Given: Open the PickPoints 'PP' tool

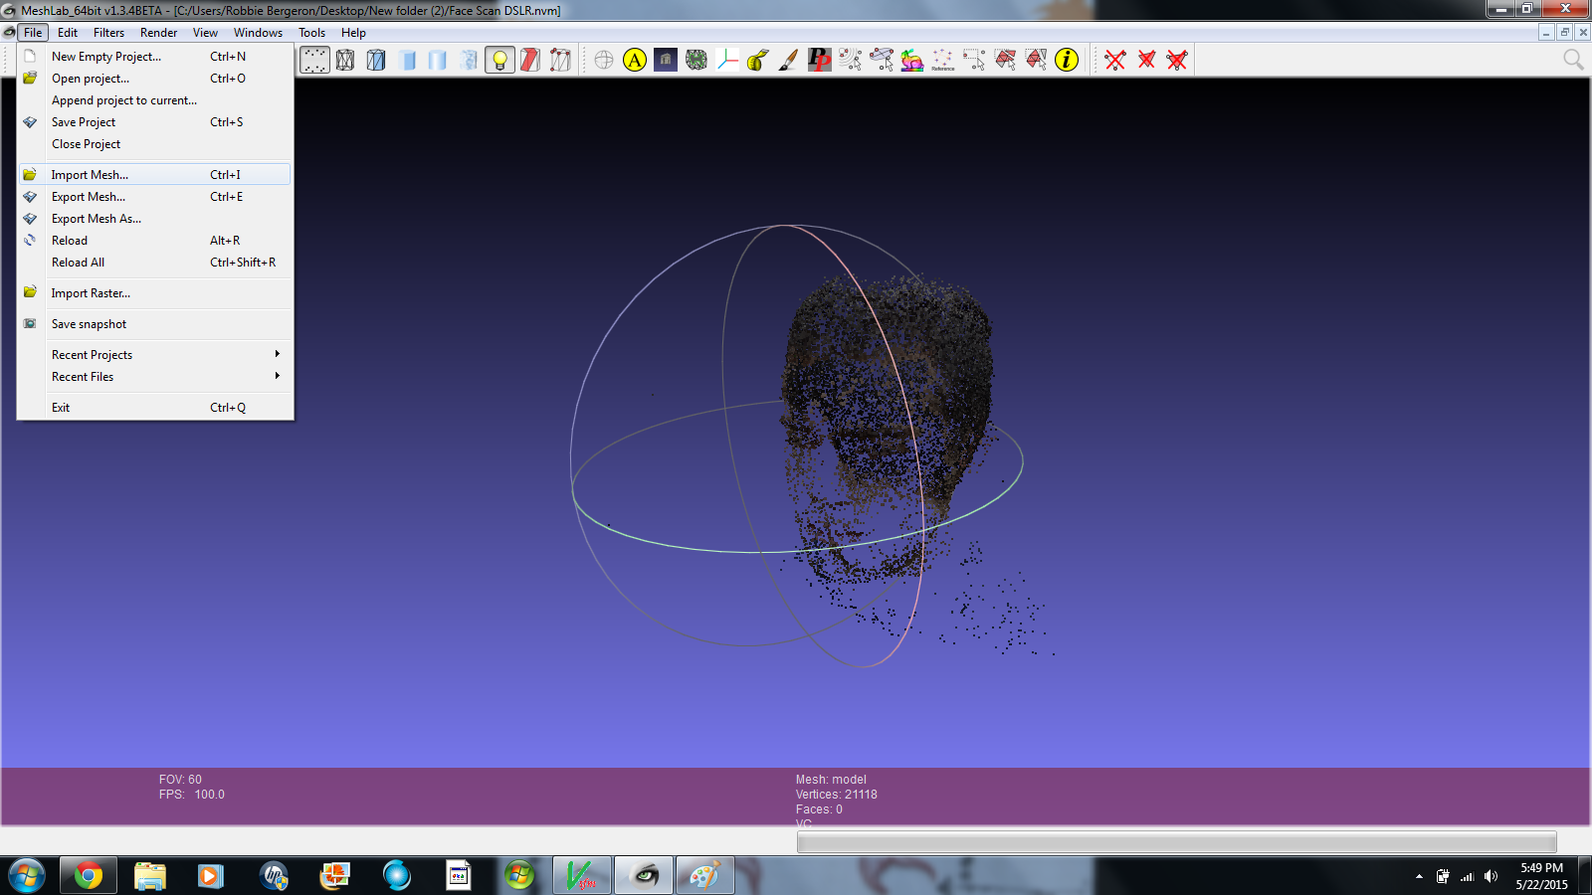Looking at the screenshot, I should click(820, 60).
